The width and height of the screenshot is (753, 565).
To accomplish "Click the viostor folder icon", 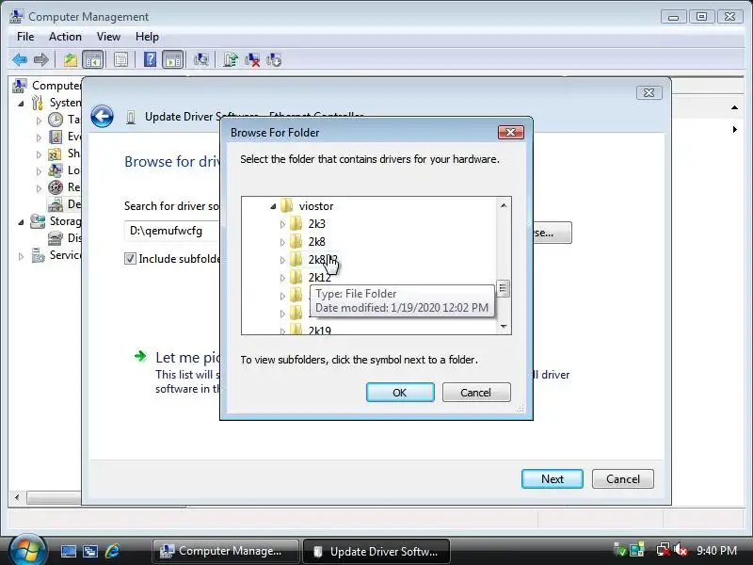I will [287, 205].
